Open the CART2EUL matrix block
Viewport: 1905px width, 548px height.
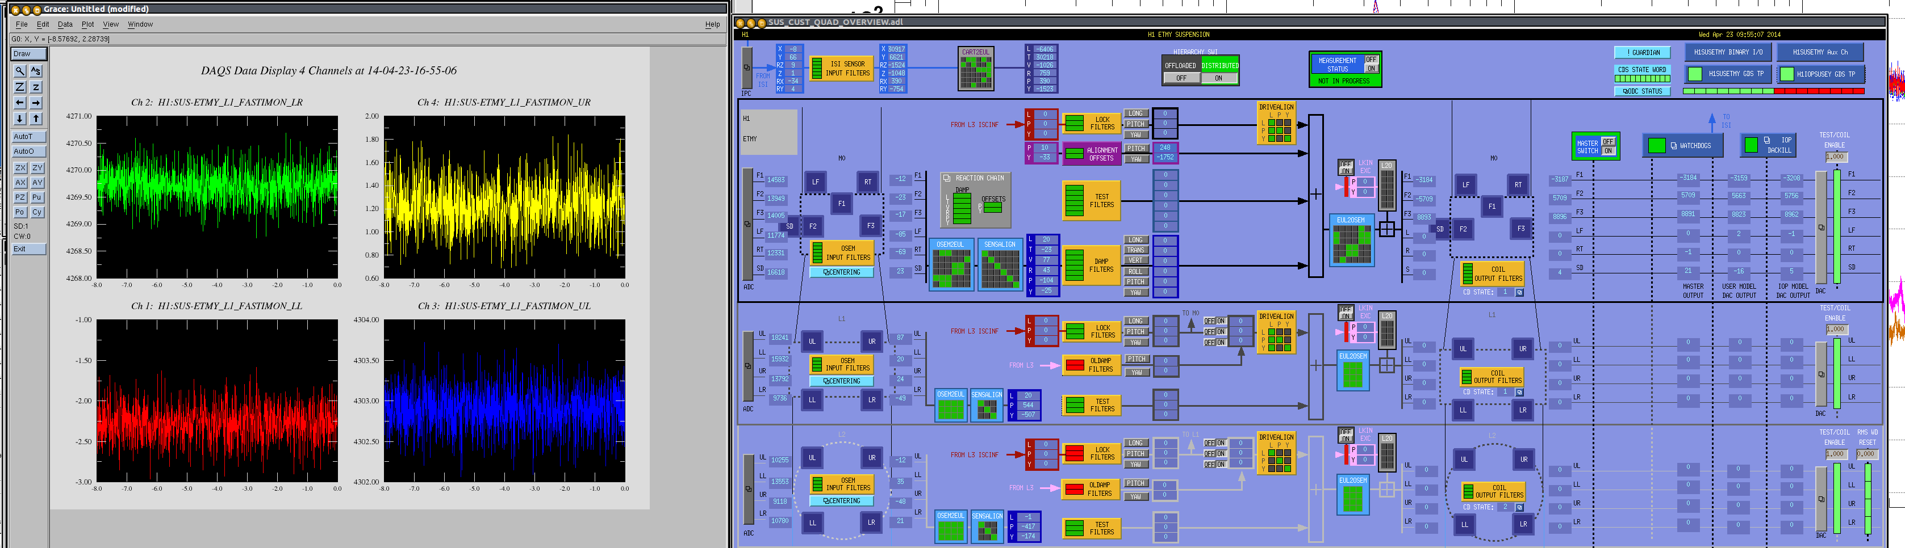(x=975, y=69)
